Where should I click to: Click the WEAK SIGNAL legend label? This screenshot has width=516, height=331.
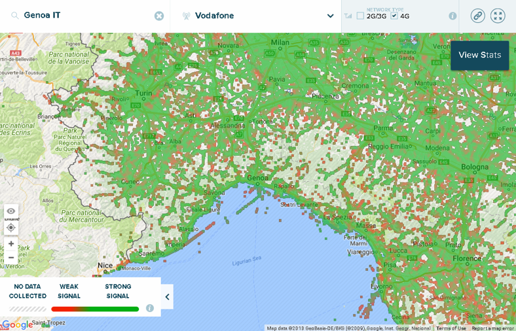pyautogui.click(x=69, y=291)
